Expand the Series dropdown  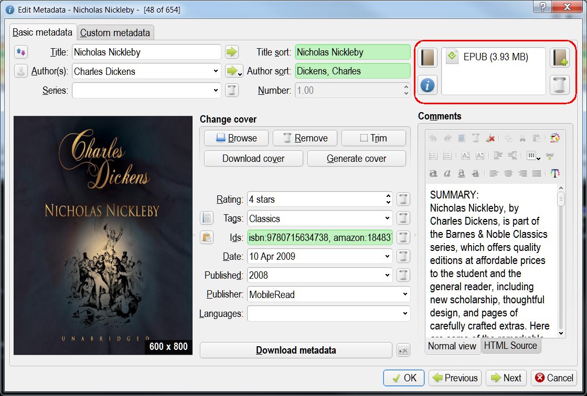tap(216, 90)
